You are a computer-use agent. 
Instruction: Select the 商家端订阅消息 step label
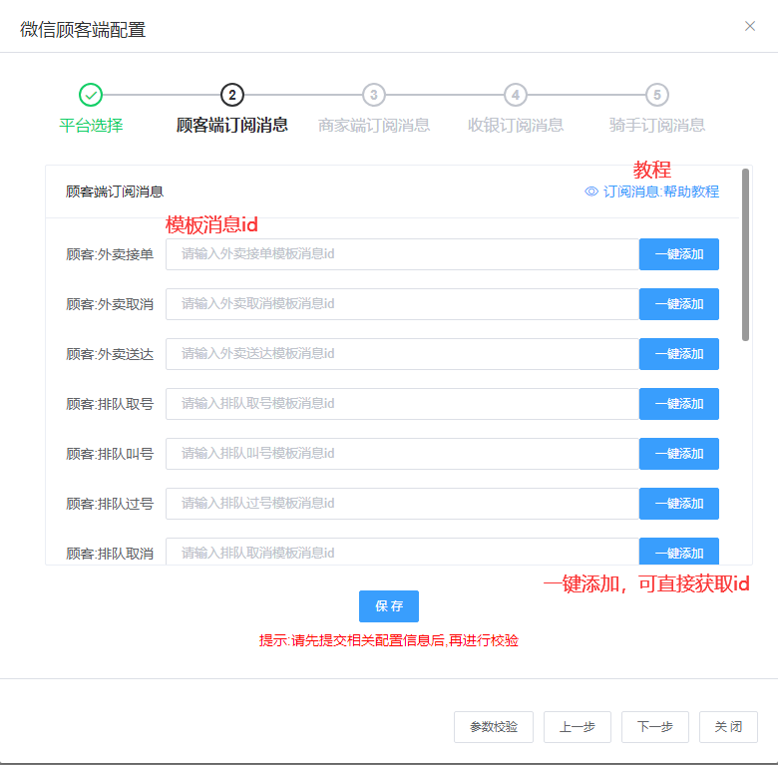[374, 125]
